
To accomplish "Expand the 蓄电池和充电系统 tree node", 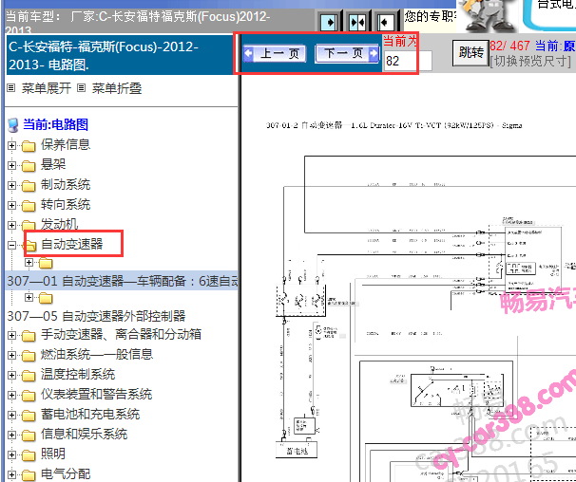I will click(11, 415).
